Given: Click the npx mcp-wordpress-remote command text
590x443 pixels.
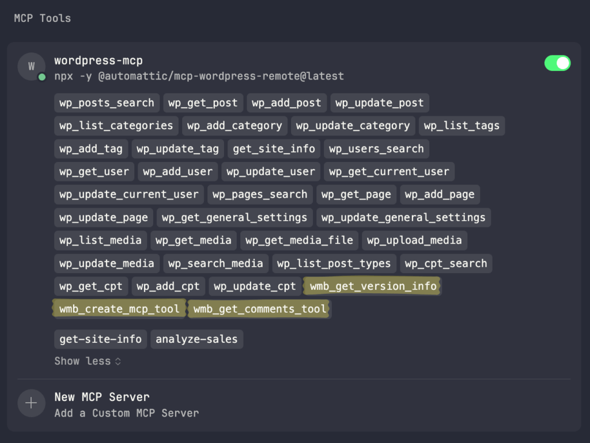Looking at the screenshot, I should coord(199,77).
